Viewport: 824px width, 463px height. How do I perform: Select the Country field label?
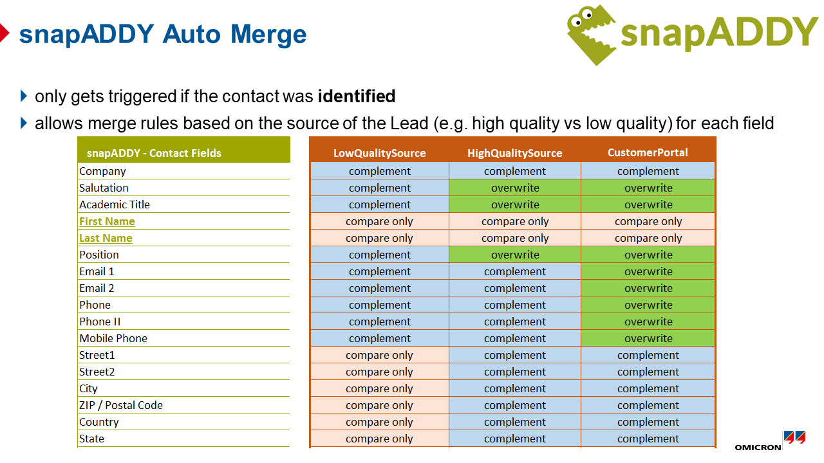pyautogui.click(x=99, y=422)
